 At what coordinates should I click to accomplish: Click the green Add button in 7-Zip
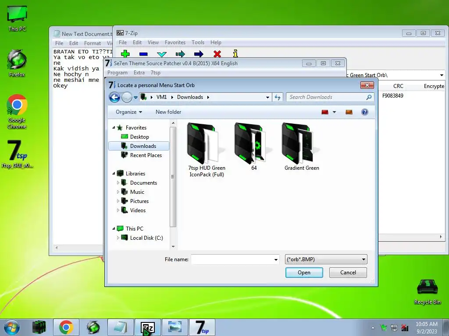pos(125,54)
